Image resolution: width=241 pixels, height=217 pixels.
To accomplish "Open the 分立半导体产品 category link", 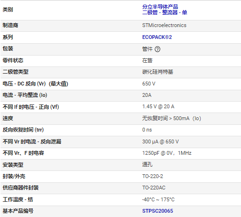I will pos(160,7).
